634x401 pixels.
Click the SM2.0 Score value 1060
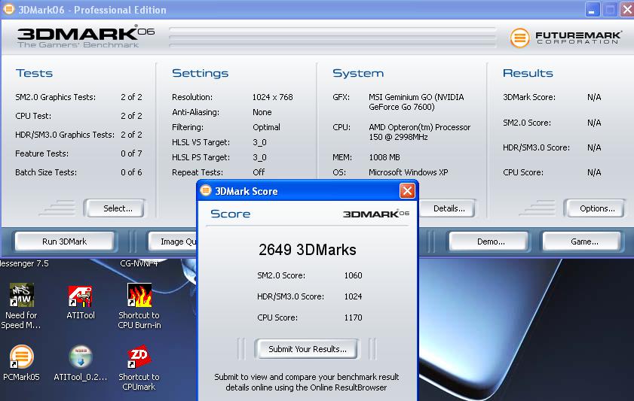(x=353, y=275)
